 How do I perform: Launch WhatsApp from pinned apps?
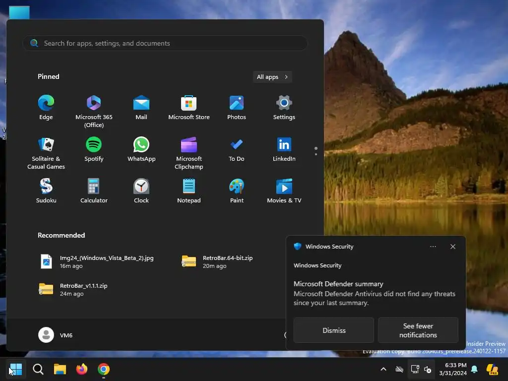pos(141,150)
